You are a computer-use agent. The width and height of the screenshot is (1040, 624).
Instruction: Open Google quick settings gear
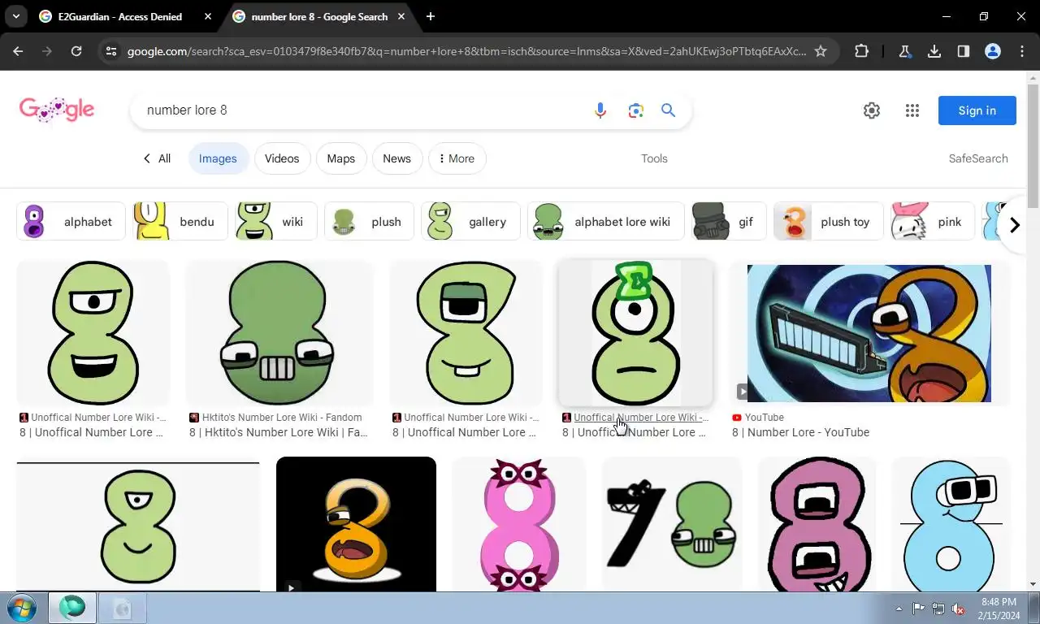click(872, 110)
